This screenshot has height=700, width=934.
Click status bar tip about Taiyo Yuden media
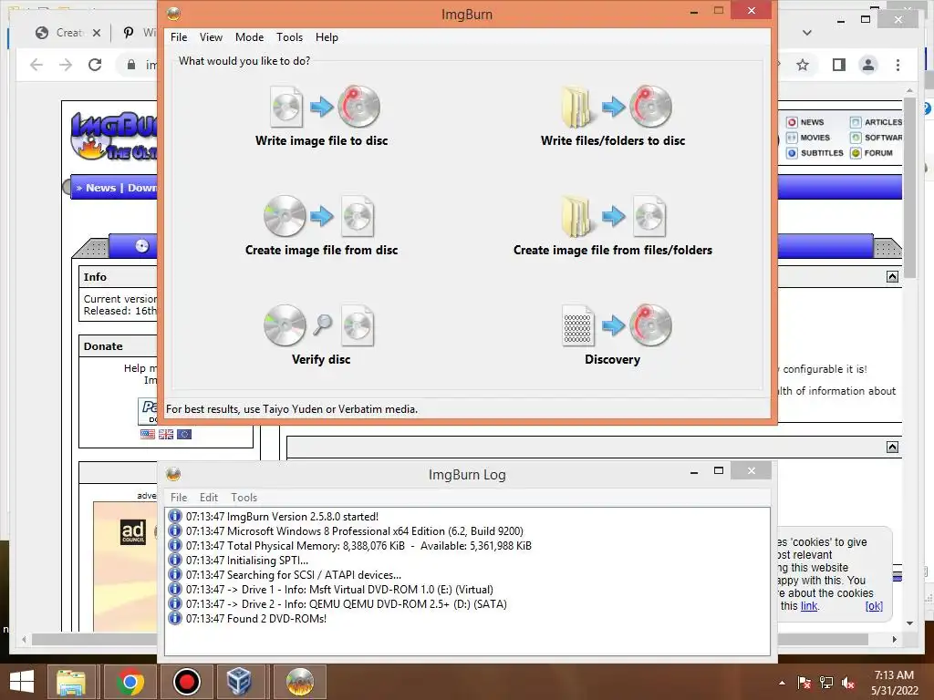pos(292,409)
